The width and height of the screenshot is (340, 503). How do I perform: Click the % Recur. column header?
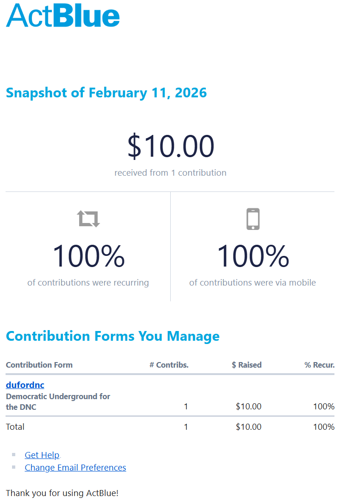click(319, 365)
